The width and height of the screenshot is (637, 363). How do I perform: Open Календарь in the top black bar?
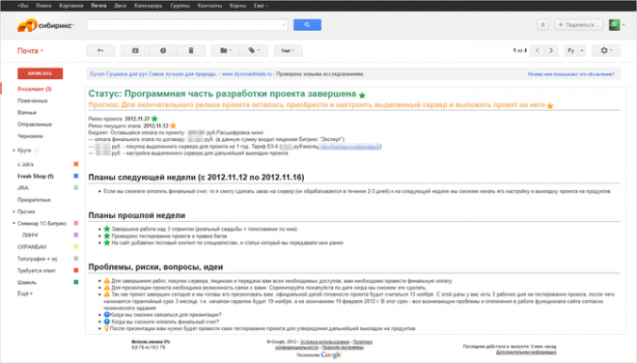pyautogui.click(x=149, y=6)
